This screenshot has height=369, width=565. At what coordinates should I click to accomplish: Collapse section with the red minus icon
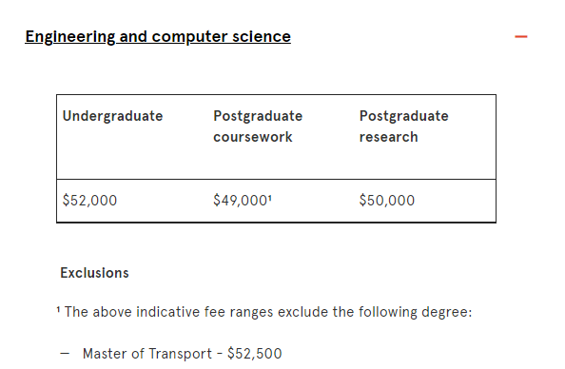pos(520,36)
